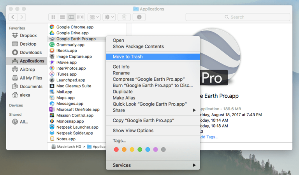Viewport: 299px width, 175px height.
Task: Select iMovie.app in the list
Action: pos(66,62)
